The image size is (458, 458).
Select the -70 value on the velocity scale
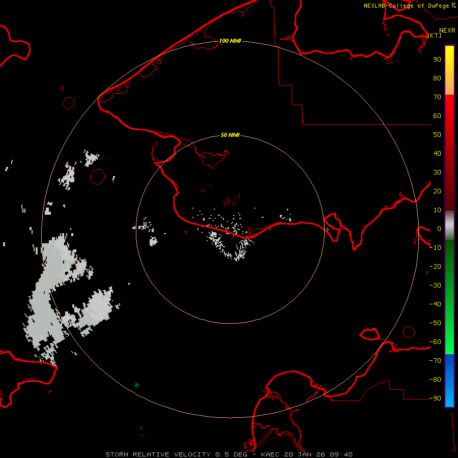[435, 361]
